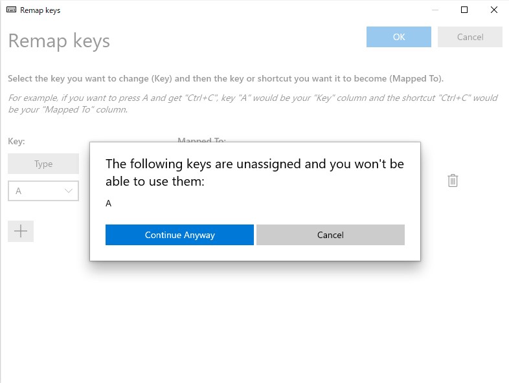
Task: Click the italic Ctrl+C example text
Action: tap(253, 104)
